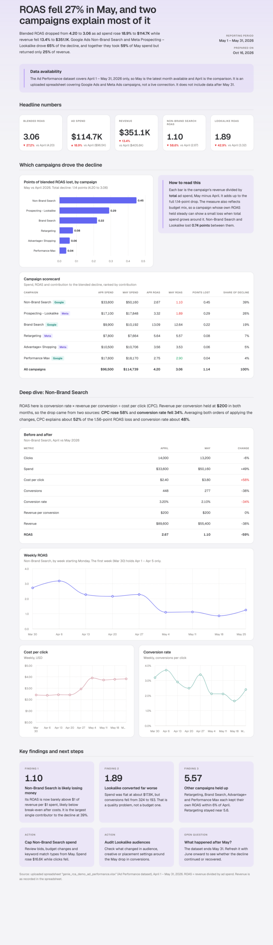The image size is (273, 945).
Task: Click the "All campaigns" totals row label
Action: [x=35, y=369]
